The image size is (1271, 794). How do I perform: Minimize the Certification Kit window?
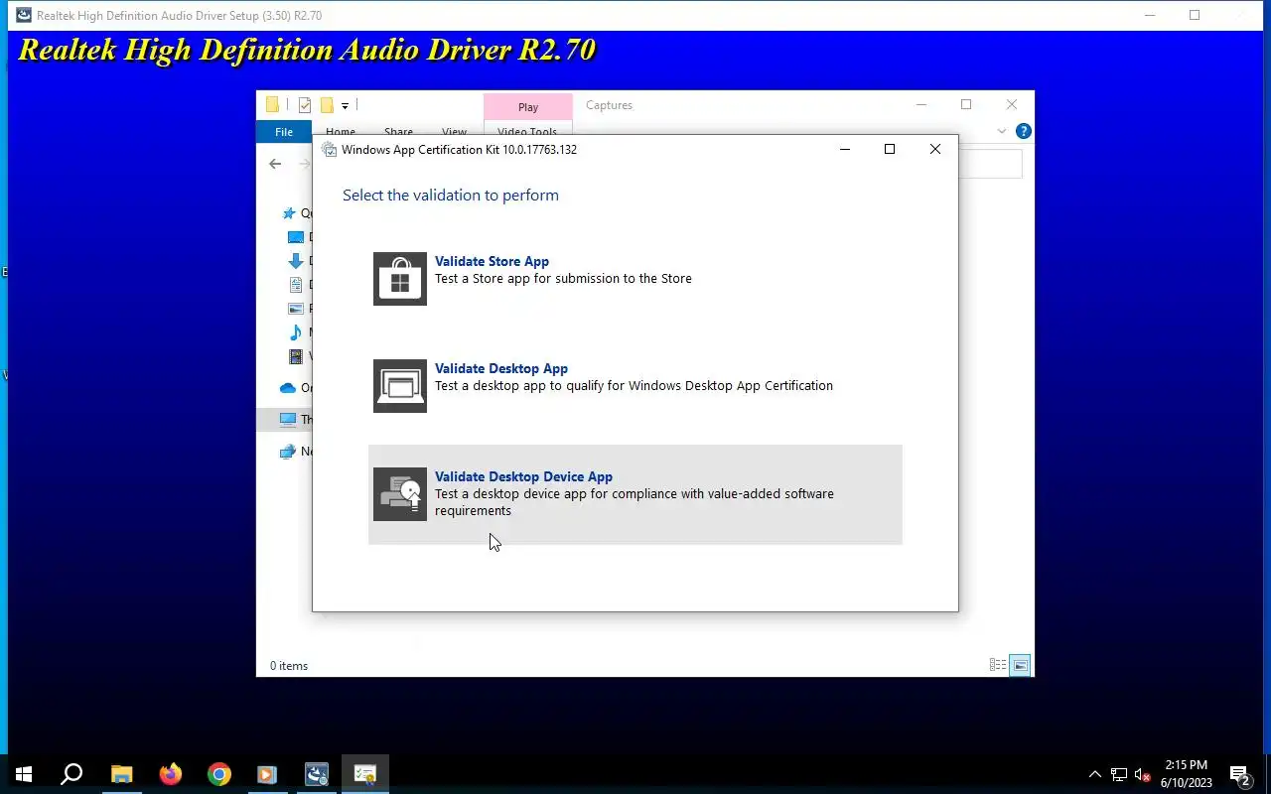[845, 150]
